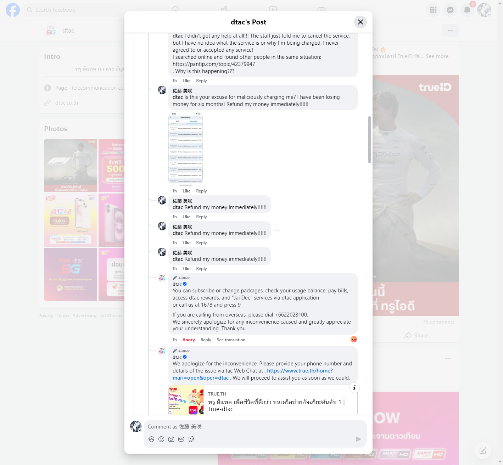503x465 pixels.
Task: Open the 75 comments link
Action: coord(438,322)
